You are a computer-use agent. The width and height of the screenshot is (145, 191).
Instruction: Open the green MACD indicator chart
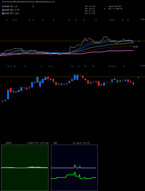tap(25, 168)
